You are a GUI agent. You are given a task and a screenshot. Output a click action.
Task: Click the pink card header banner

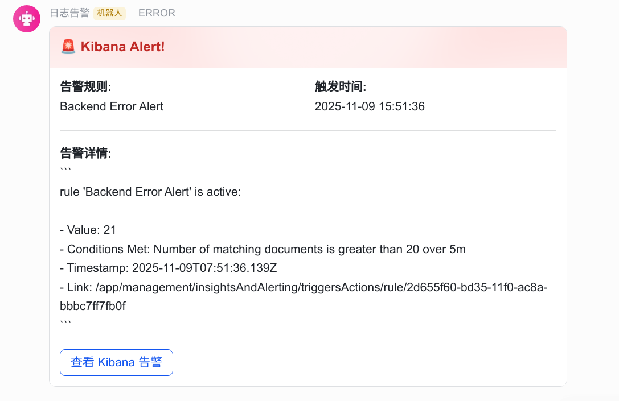[364, 47]
